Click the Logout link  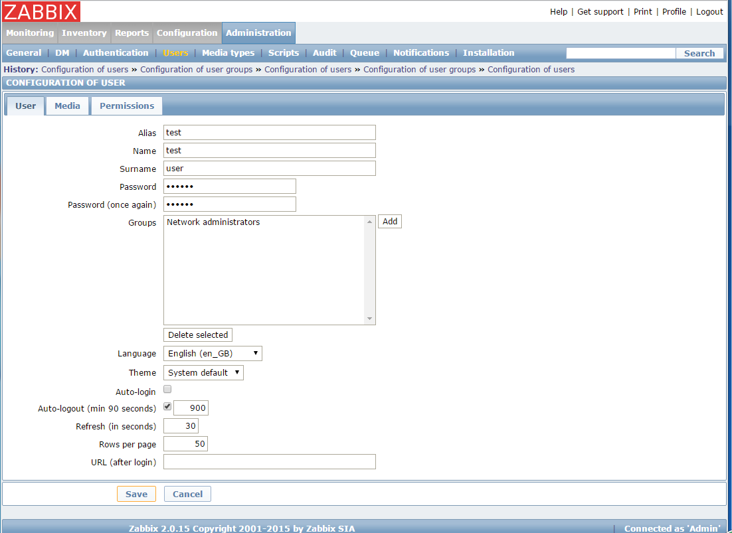[x=709, y=12]
